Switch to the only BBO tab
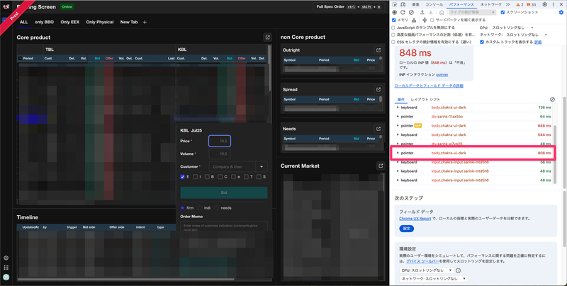Viewport: 567px width, 286px height. coord(44,22)
